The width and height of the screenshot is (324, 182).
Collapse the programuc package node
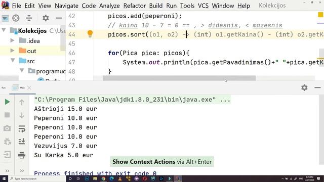(22, 71)
